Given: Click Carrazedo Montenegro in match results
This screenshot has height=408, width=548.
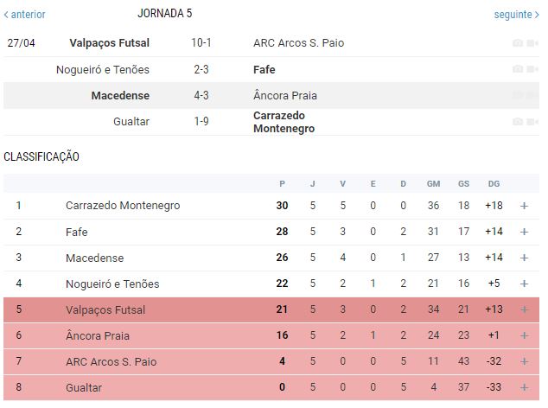Looking at the screenshot, I should pos(284,122).
